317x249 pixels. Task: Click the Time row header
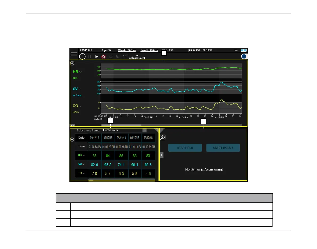tap(81, 146)
